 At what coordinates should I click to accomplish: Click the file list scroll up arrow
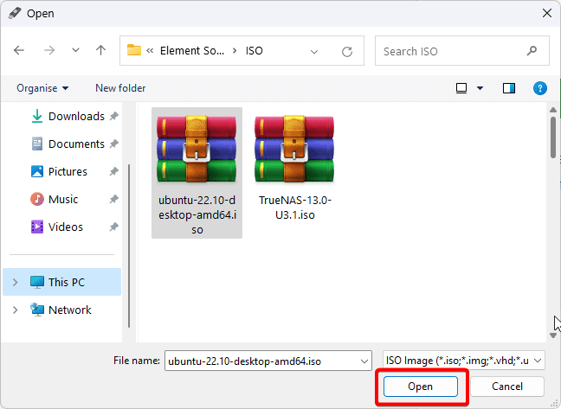point(553,110)
